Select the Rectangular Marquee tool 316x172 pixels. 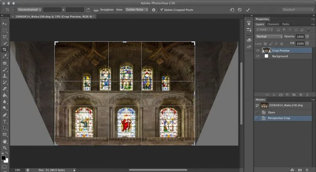5,30
